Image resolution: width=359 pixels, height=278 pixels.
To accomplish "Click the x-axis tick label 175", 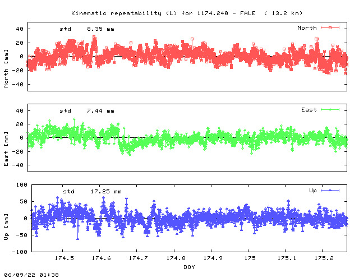I will click(x=250, y=258).
